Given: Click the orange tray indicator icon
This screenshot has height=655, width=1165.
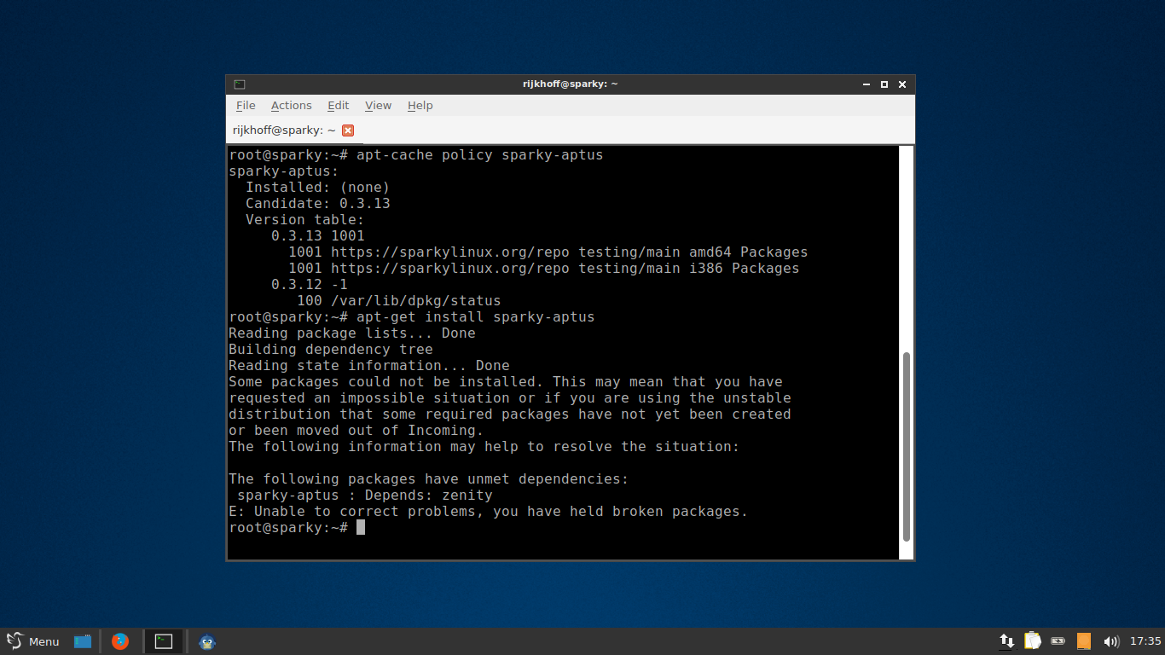Looking at the screenshot, I should pyautogui.click(x=1084, y=641).
